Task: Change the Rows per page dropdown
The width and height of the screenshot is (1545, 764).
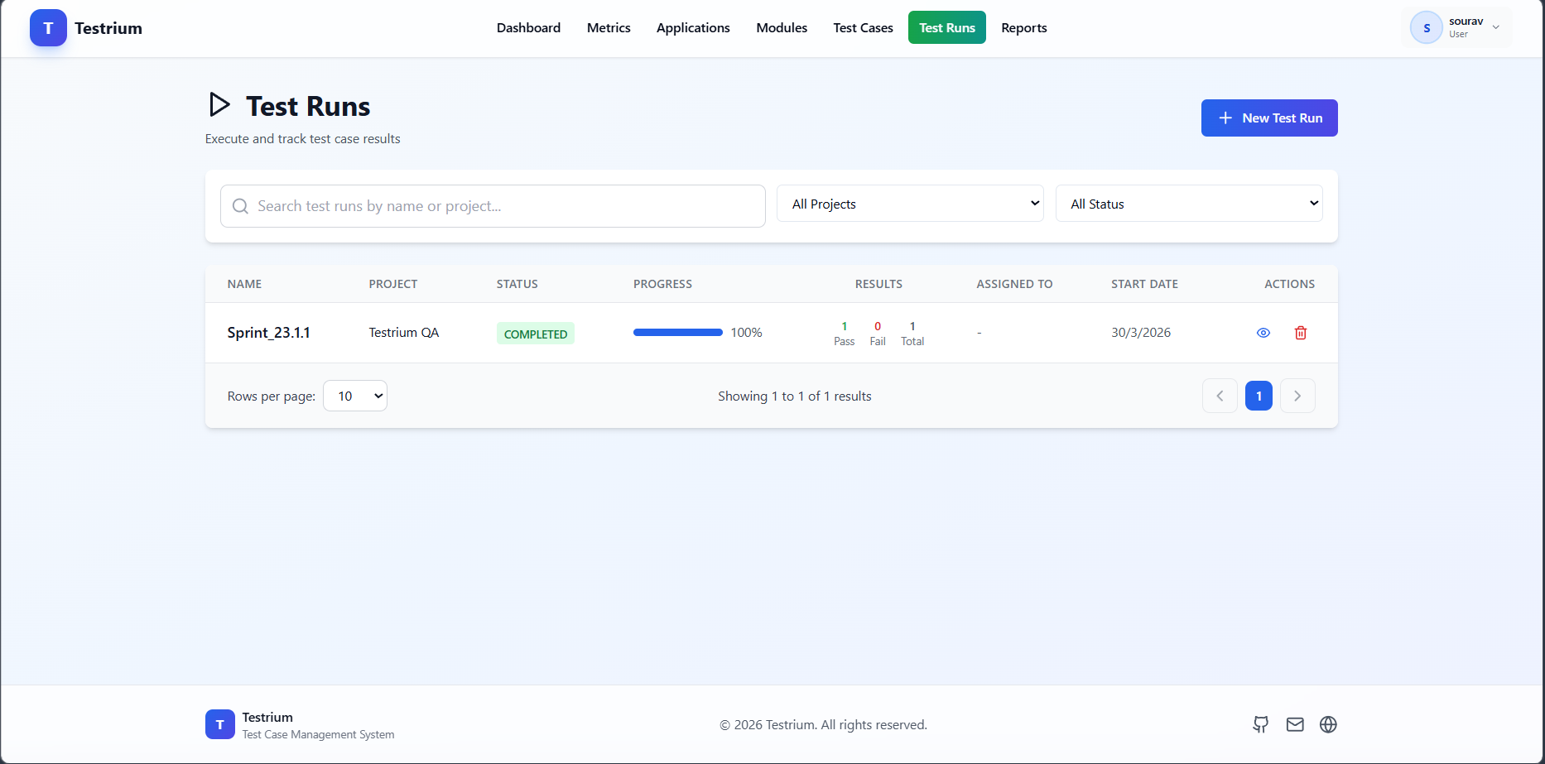Action: tap(354, 396)
